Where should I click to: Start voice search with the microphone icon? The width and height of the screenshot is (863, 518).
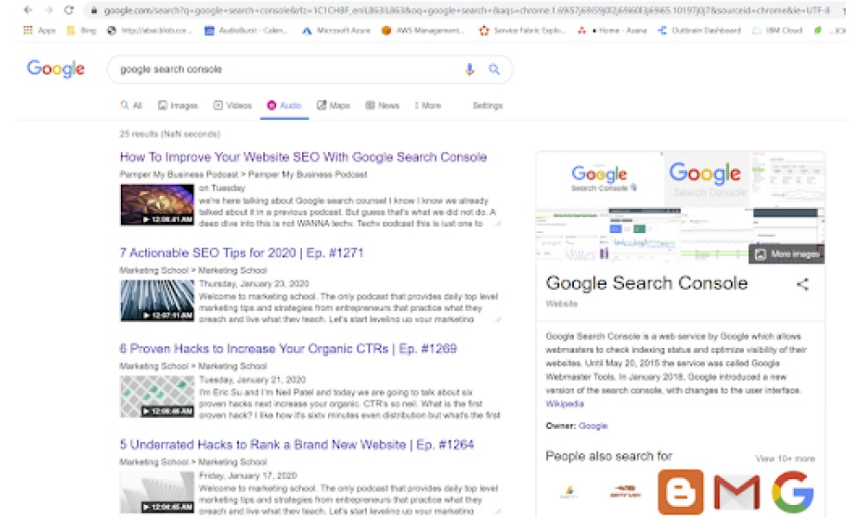click(x=469, y=69)
